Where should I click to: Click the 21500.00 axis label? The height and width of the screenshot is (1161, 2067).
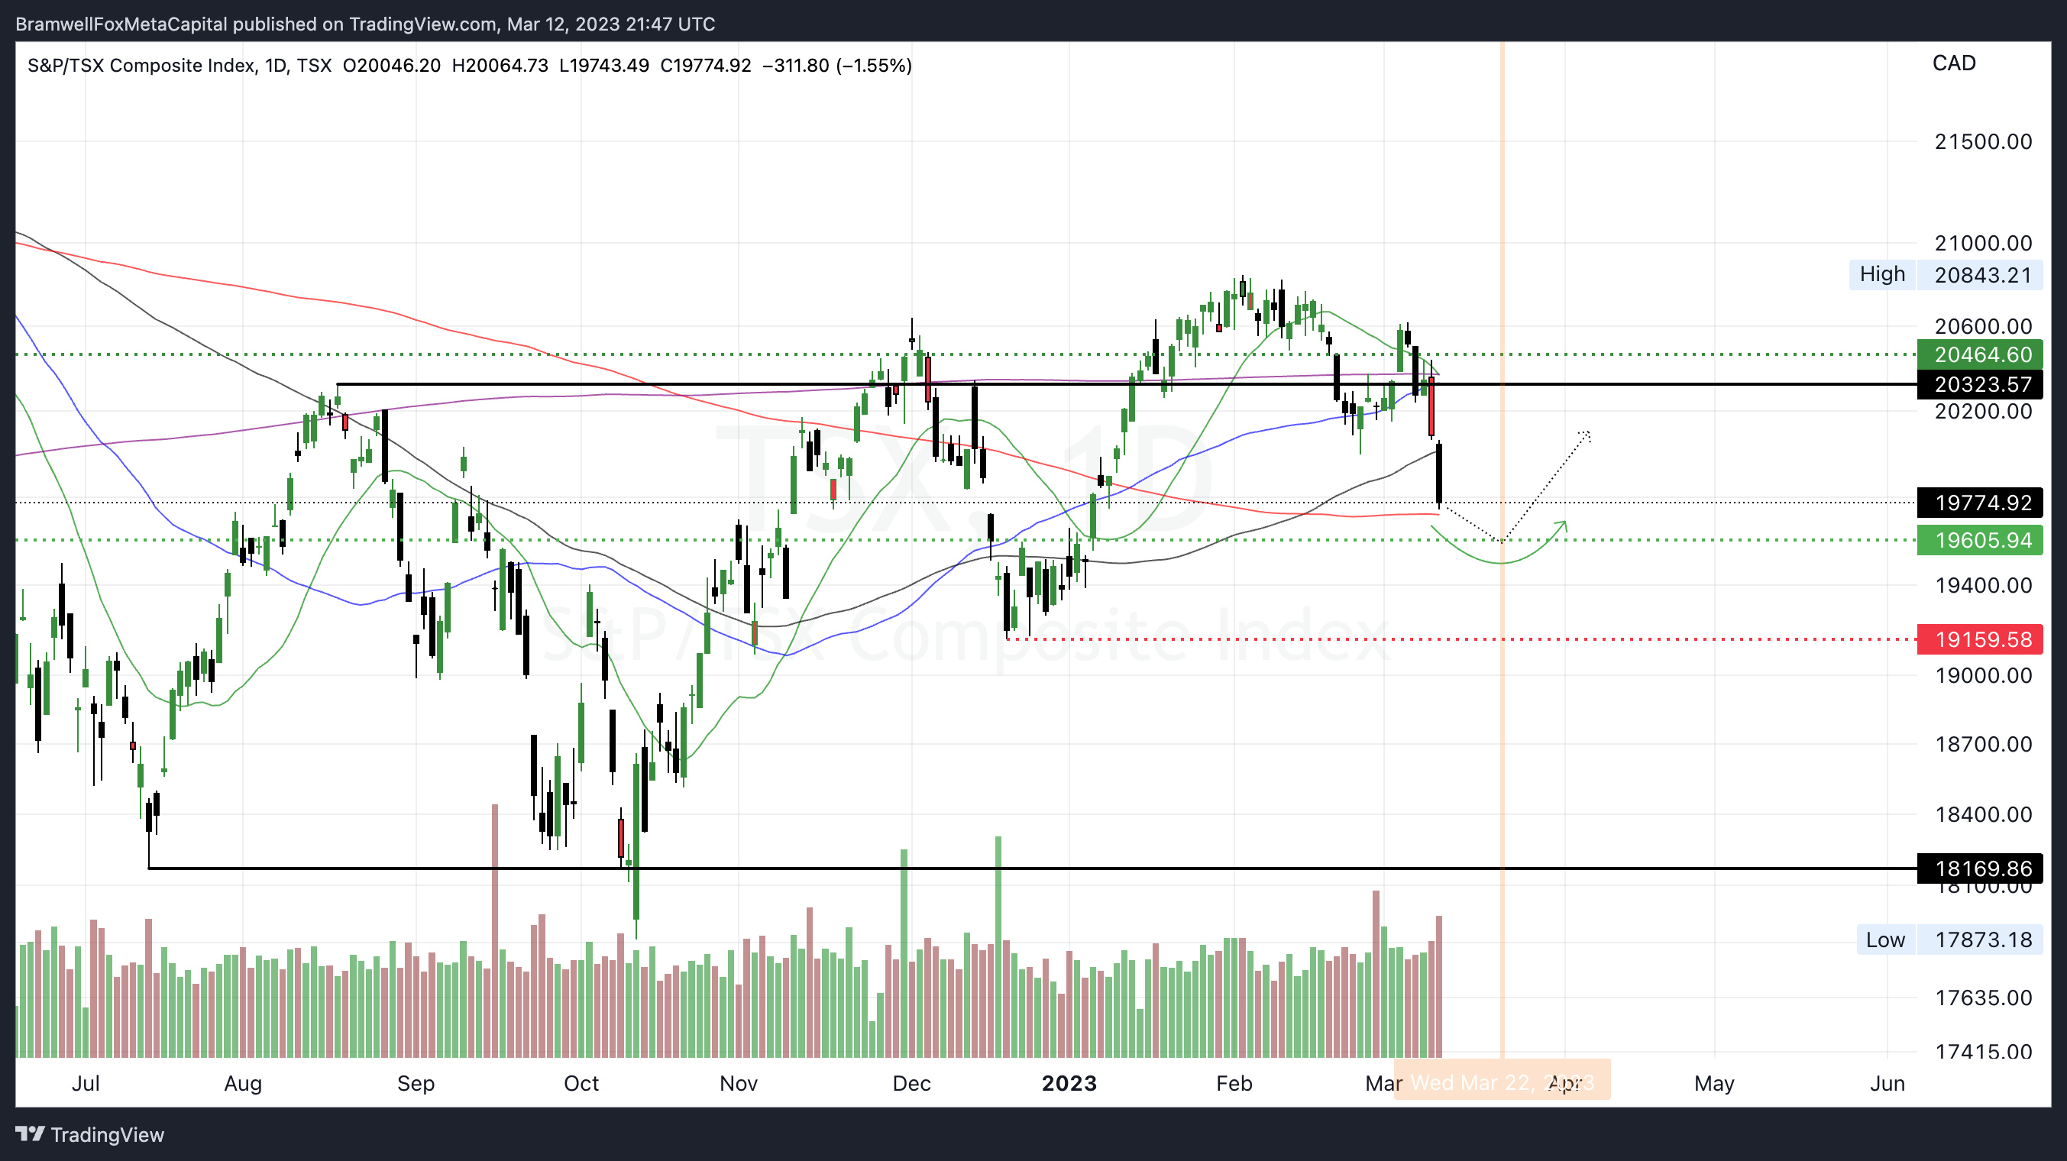[x=1983, y=142]
